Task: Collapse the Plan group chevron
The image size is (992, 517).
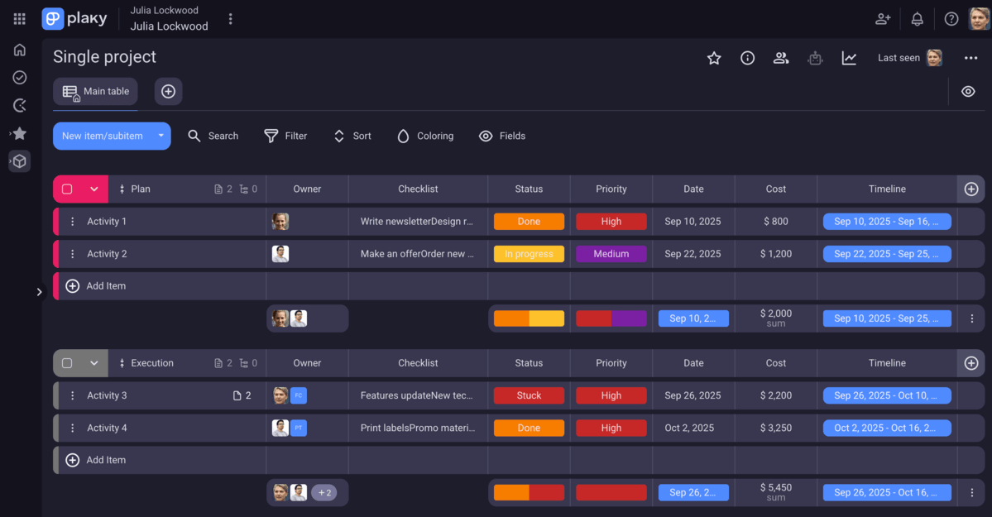Action: tap(94, 189)
